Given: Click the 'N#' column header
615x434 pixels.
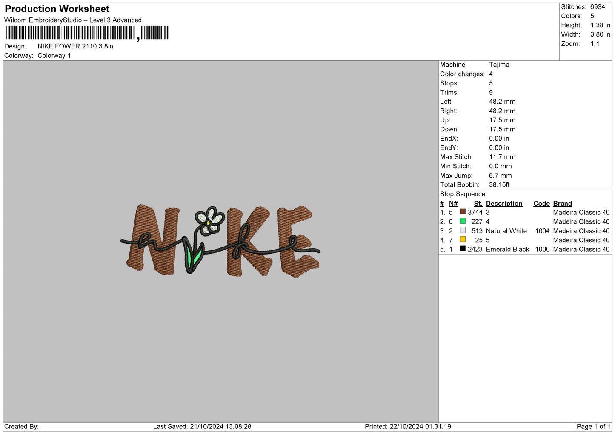Looking at the screenshot, I should pyautogui.click(x=453, y=204).
